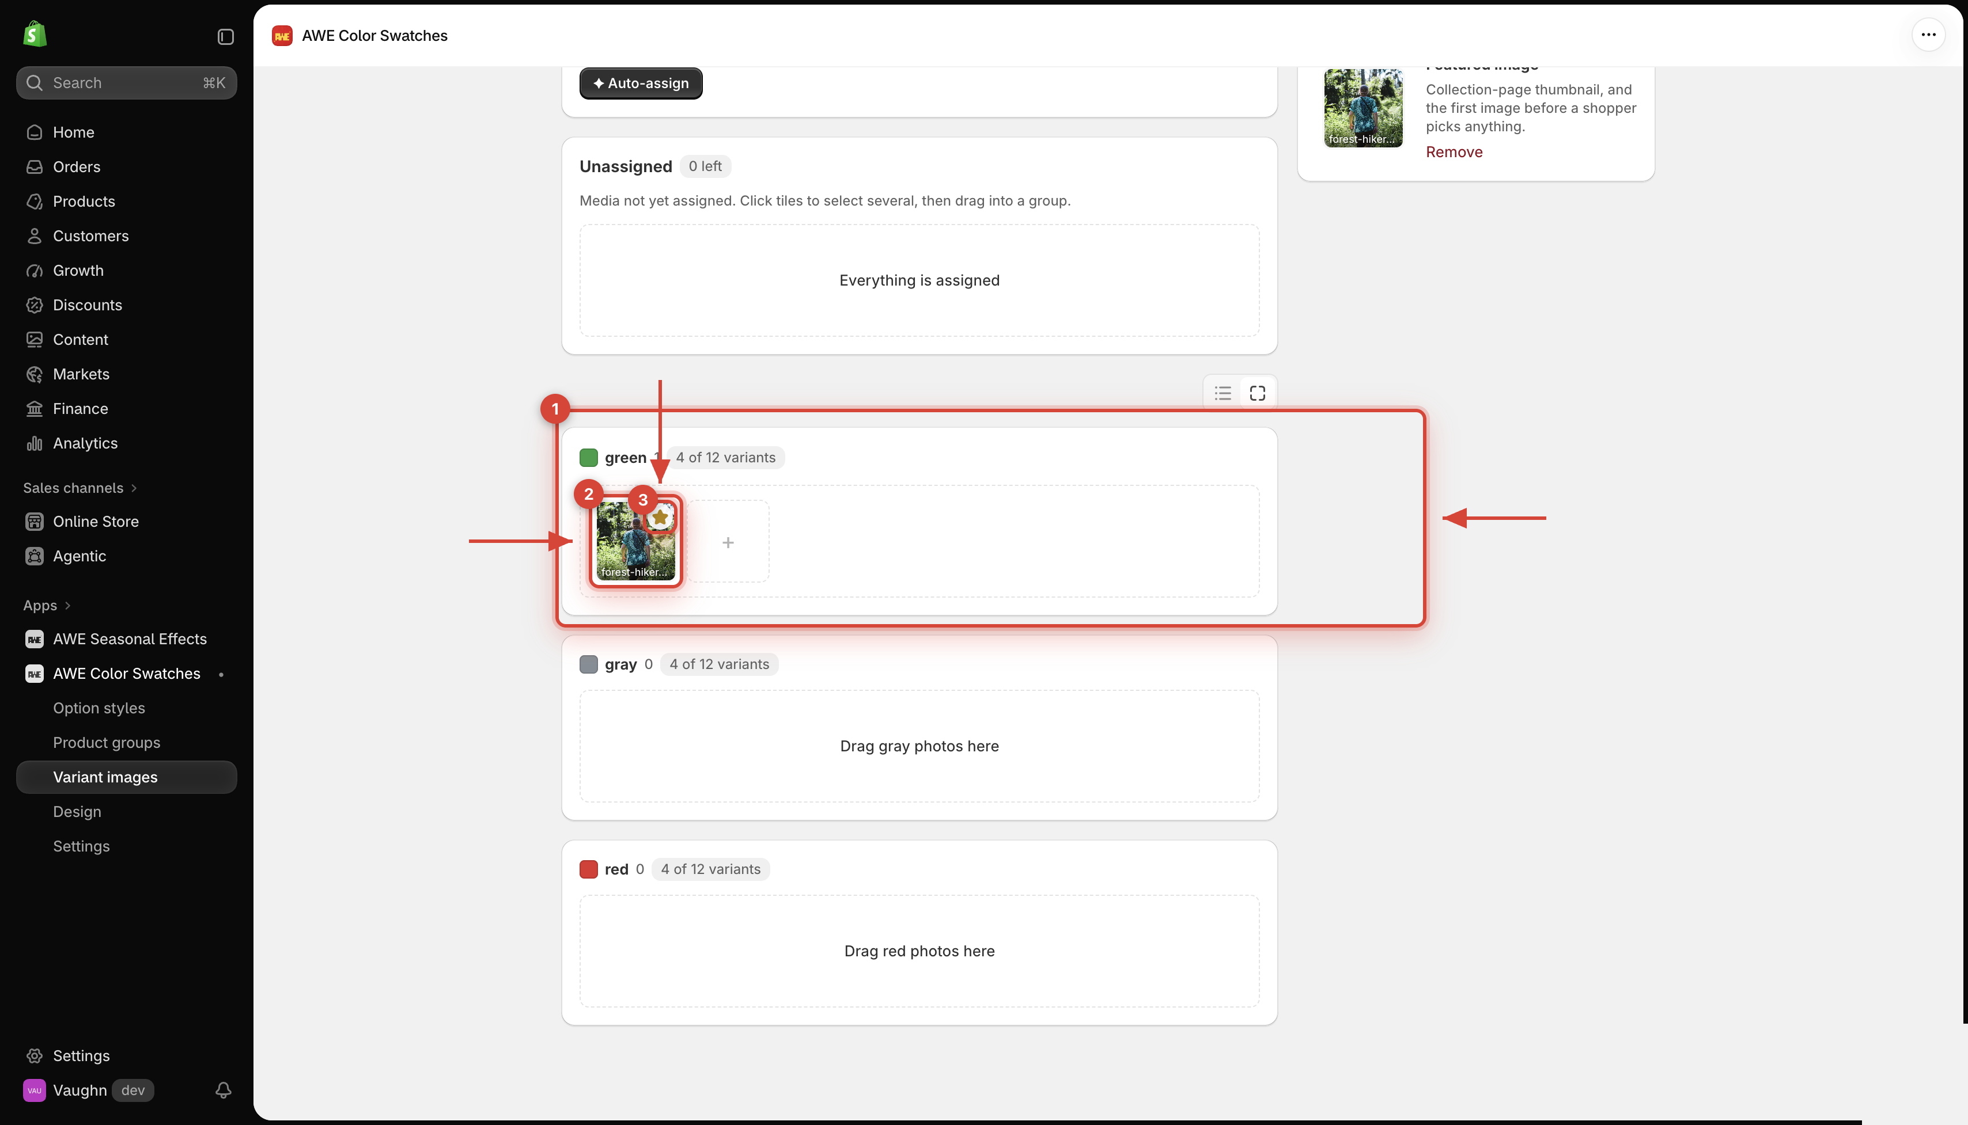1968x1125 pixels.
Task: Open AWE Seasonal Effects app
Action: pos(126,639)
